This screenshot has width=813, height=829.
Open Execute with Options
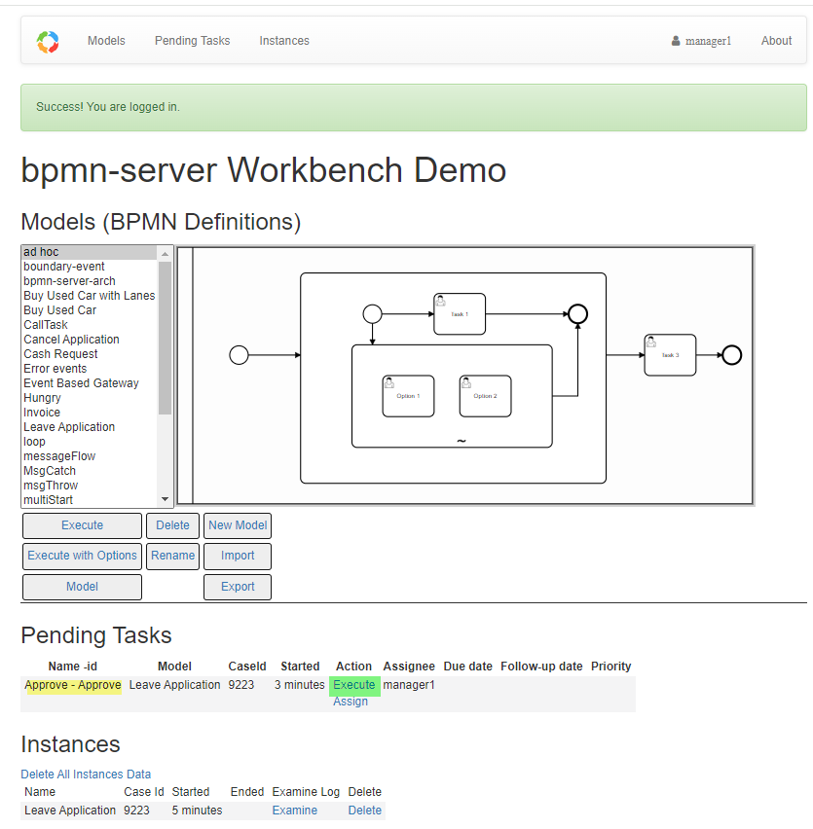point(82,556)
